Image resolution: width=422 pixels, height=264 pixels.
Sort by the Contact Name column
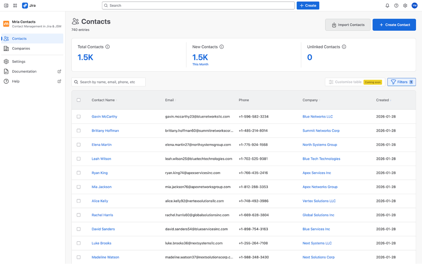click(104, 100)
